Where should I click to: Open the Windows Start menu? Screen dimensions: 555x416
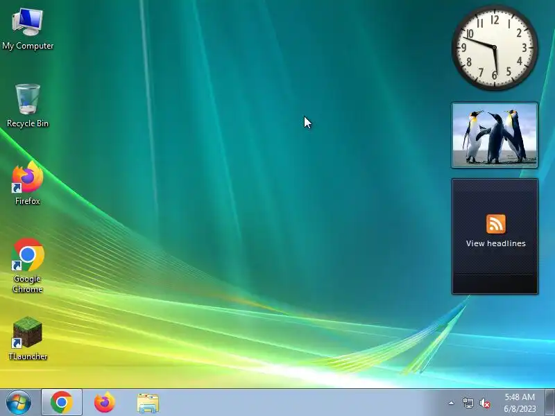point(19,402)
